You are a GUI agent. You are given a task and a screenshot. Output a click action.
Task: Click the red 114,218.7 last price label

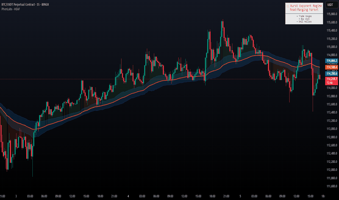pos(332,79)
